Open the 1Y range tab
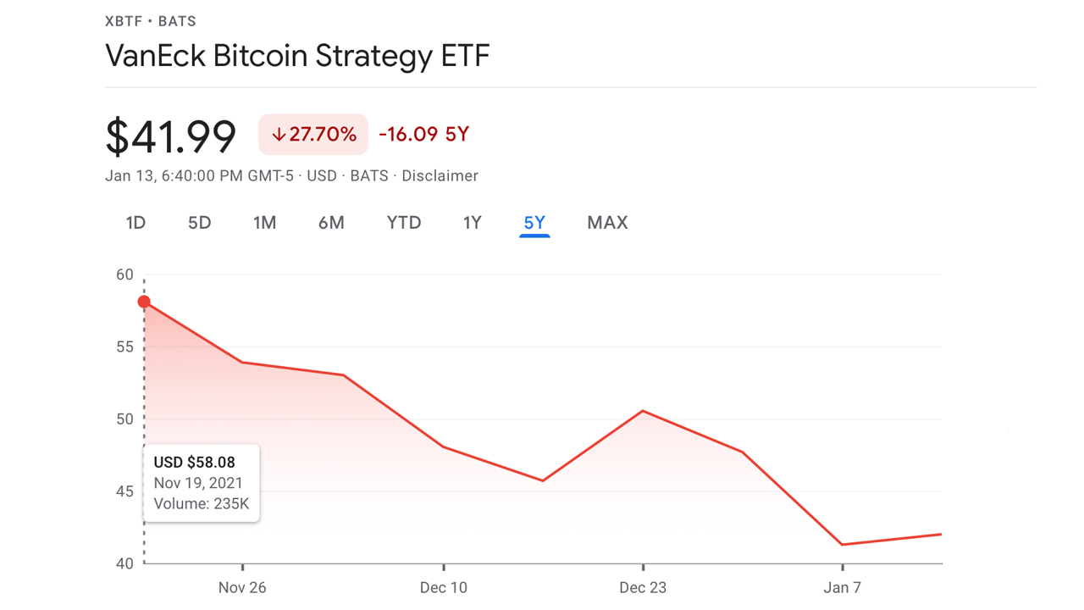The width and height of the screenshot is (1084, 610). (x=472, y=223)
